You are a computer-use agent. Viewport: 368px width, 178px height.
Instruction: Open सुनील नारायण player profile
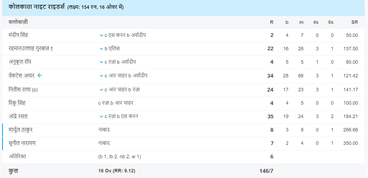22,143
